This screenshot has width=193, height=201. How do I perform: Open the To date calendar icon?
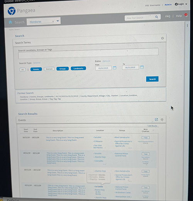pyautogui.click(x=142, y=67)
